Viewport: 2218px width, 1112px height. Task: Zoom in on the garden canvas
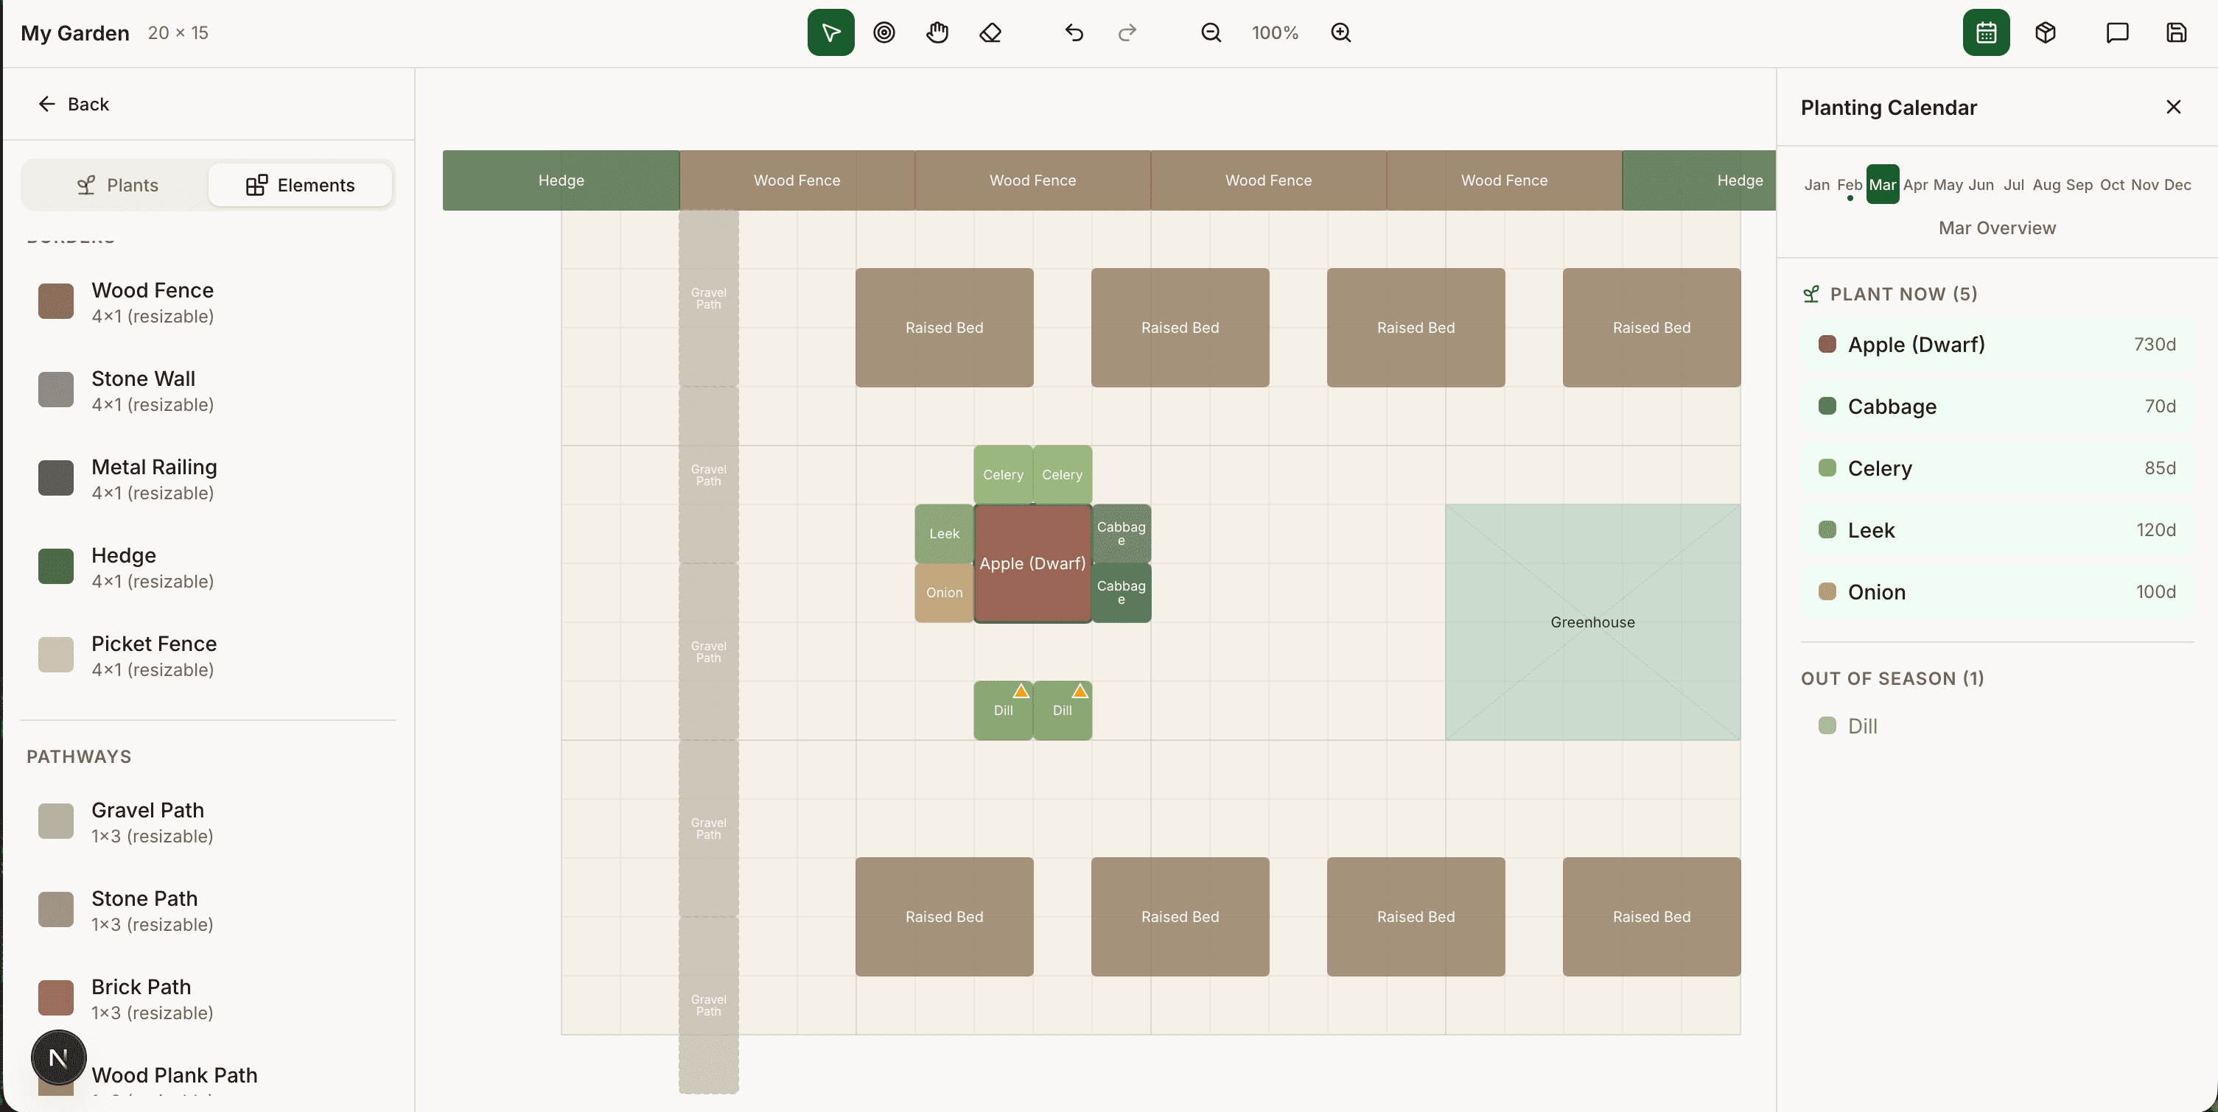pos(1340,32)
